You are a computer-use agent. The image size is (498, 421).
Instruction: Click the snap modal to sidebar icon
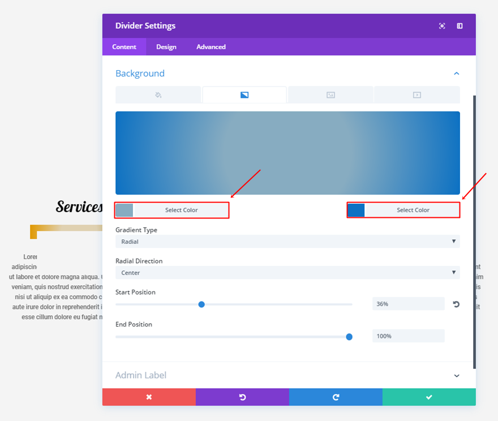click(460, 25)
